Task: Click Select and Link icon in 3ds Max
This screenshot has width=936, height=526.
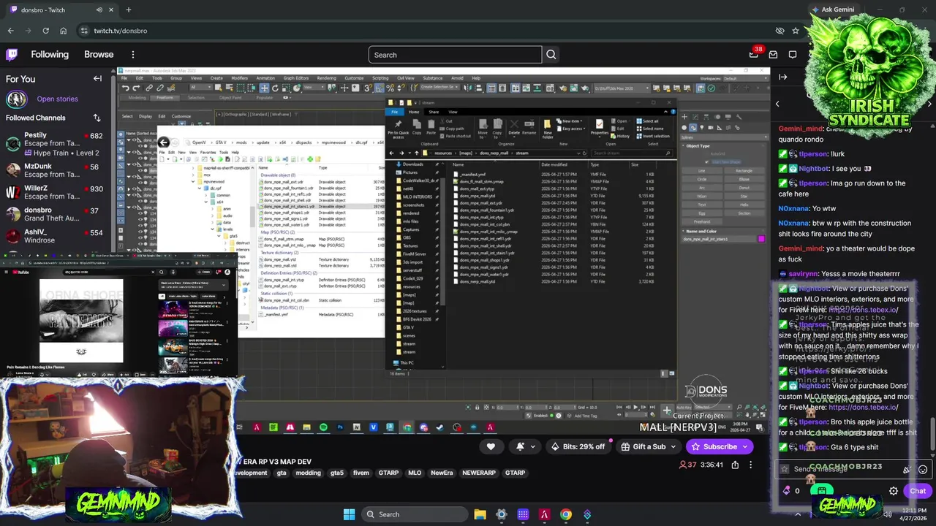Action: coord(149,88)
